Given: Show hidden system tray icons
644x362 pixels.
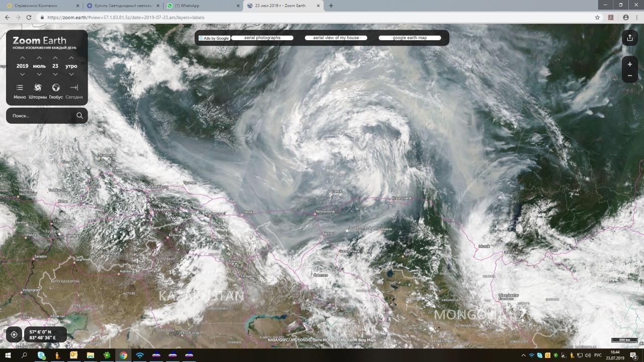Looking at the screenshot, I should (524, 355).
